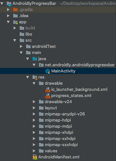
Task: Click the orange .gradle folder icon
Action: pyautogui.click(x=15, y=10)
